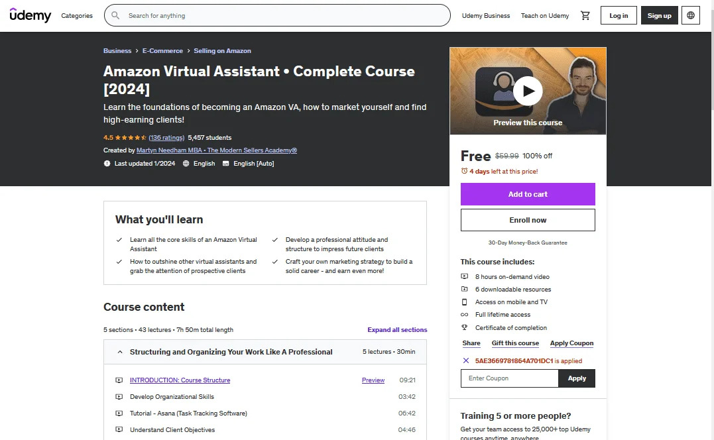Click the globe icon beside English language
The image size is (714, 440).
point(186,164)
